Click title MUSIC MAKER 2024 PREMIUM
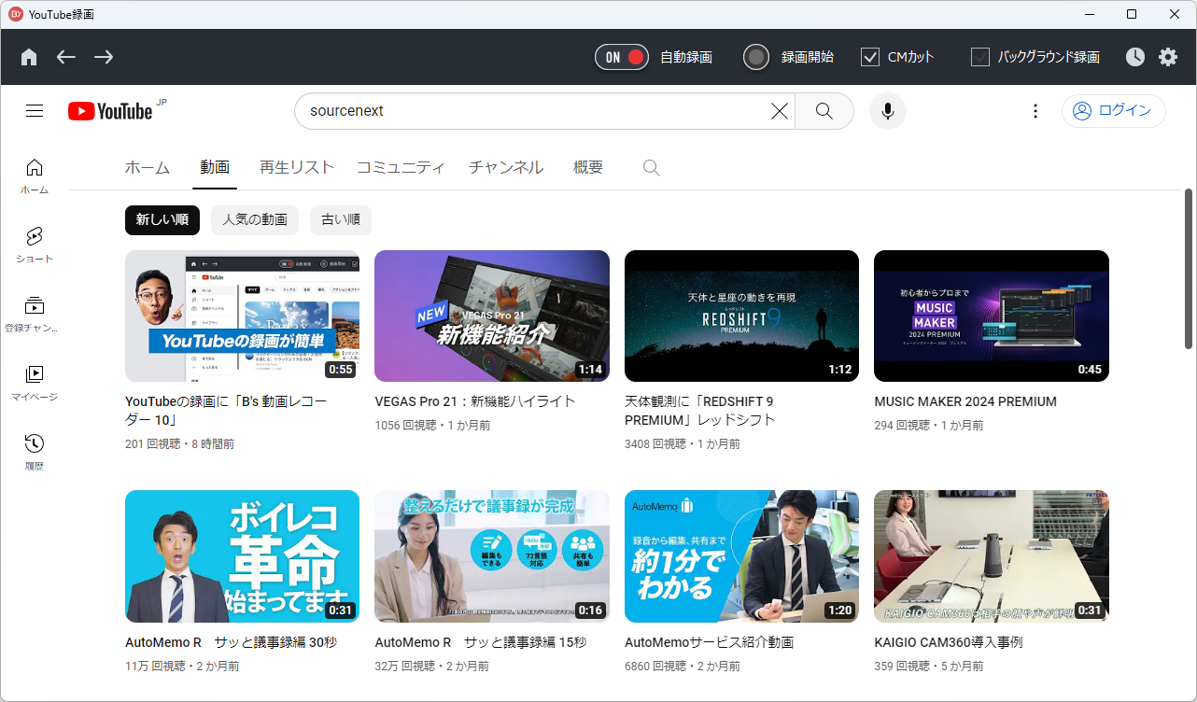This screenshot has width=1197, height=702. (x=965, y=401)
